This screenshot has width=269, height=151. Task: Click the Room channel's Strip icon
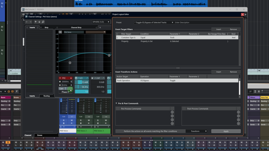(x=9, y=121)
